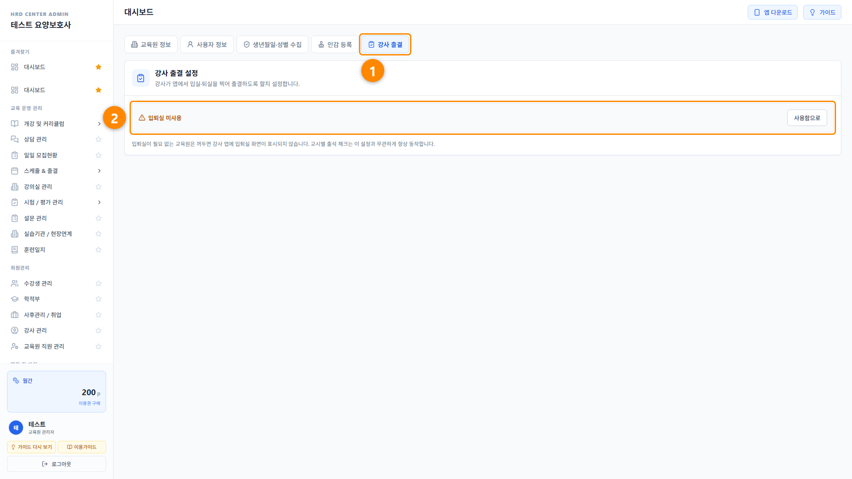Open the 인감 등록 tab
This screenshot has width=852, height=479.
pyautogui.click(x=335, y=44)
